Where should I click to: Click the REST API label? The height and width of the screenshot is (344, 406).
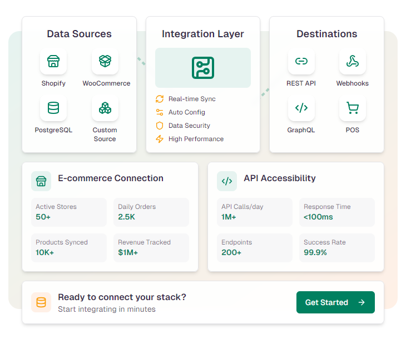tap(301, 83)
